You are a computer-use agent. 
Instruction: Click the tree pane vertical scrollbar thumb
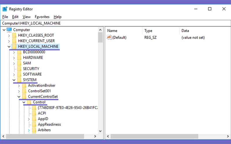[x=100, y=37]
